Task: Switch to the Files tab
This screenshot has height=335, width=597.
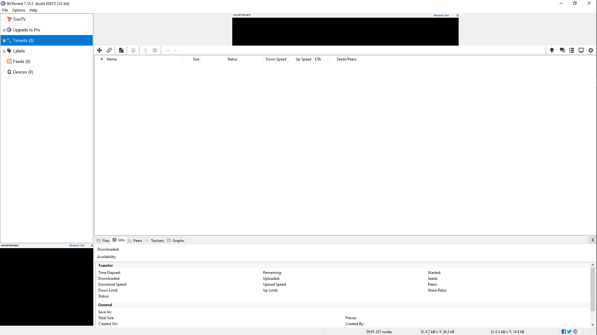Action: point(103,240)
